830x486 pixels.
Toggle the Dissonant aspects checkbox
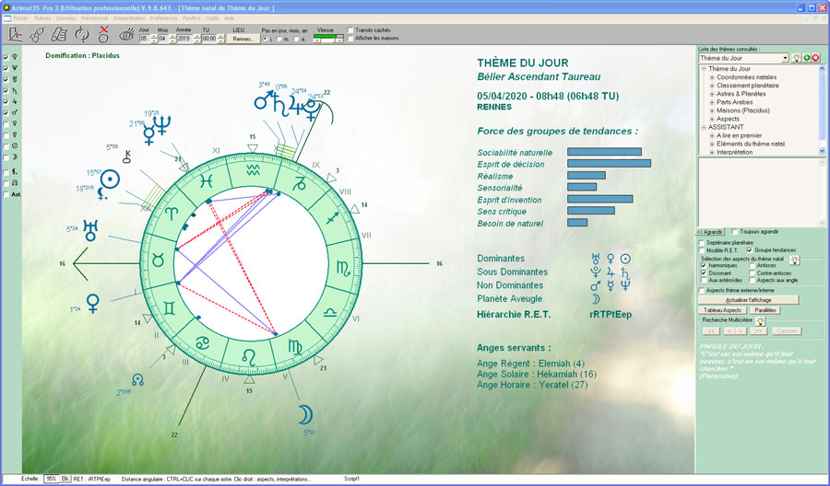[x=703, y=273]
